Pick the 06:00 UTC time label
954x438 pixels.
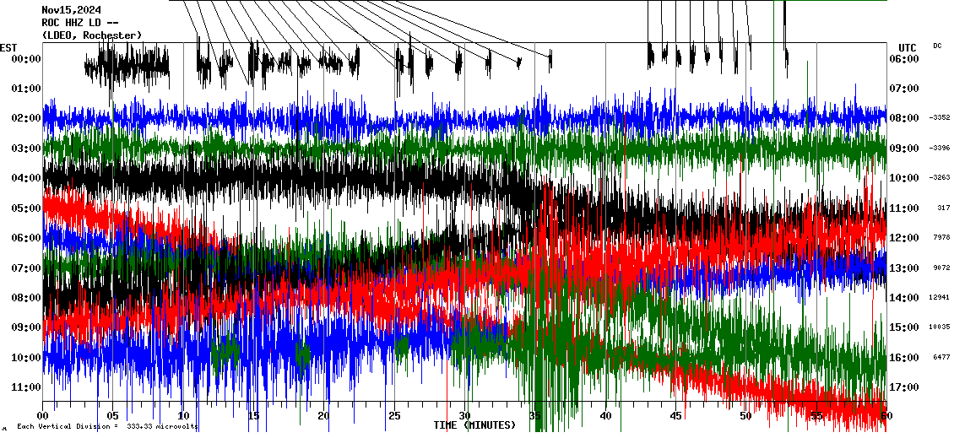coord(904,59)
